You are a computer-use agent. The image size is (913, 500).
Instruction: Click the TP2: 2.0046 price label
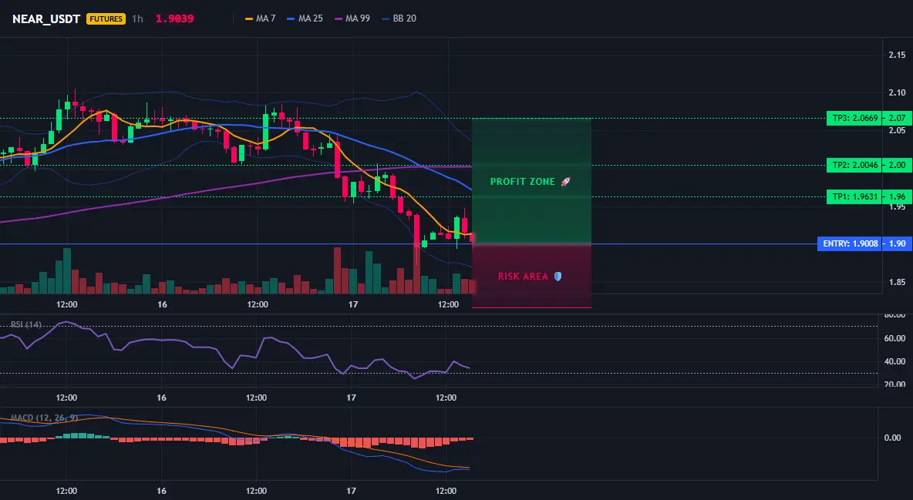pos(854,166)
